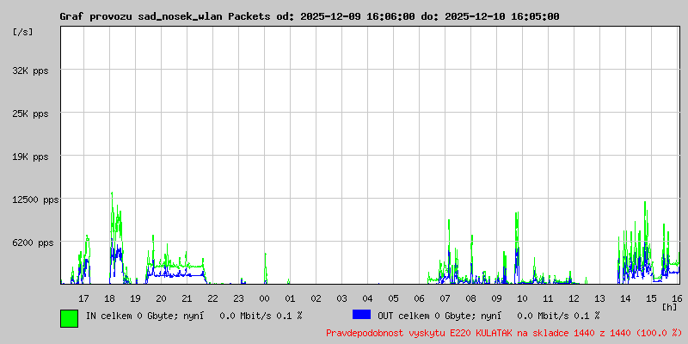Image resolution: width=688 pixels, height=344 pixels.
Task: Click the '05' hour axis label
Action: click(394, 298)
